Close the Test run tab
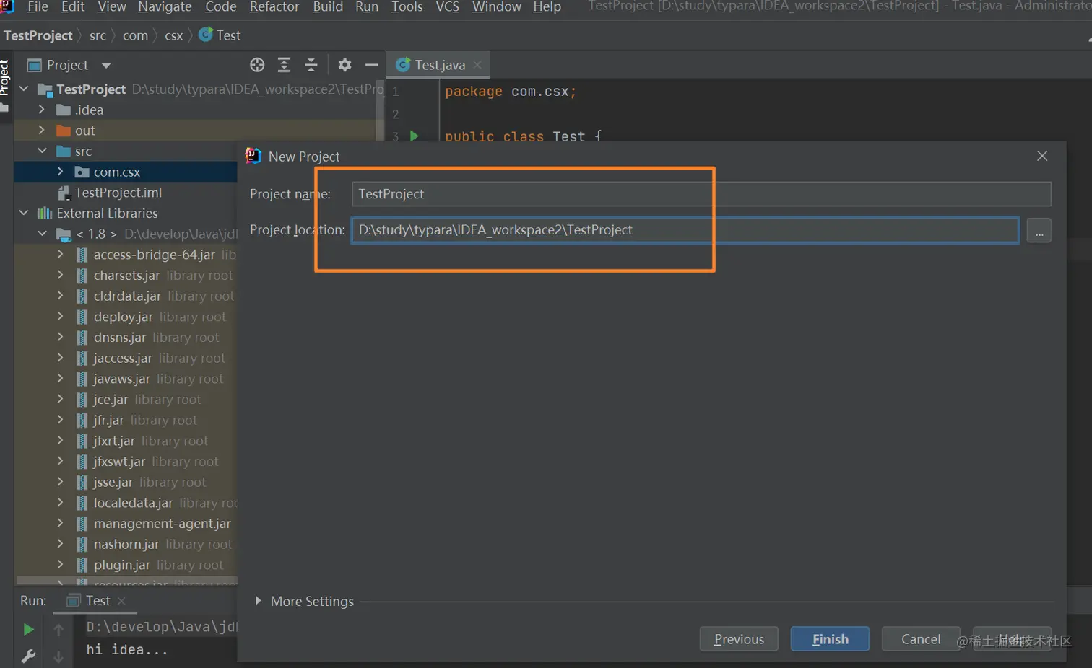Viewport: 1092px width, 668px height. (x=121, y=601)
